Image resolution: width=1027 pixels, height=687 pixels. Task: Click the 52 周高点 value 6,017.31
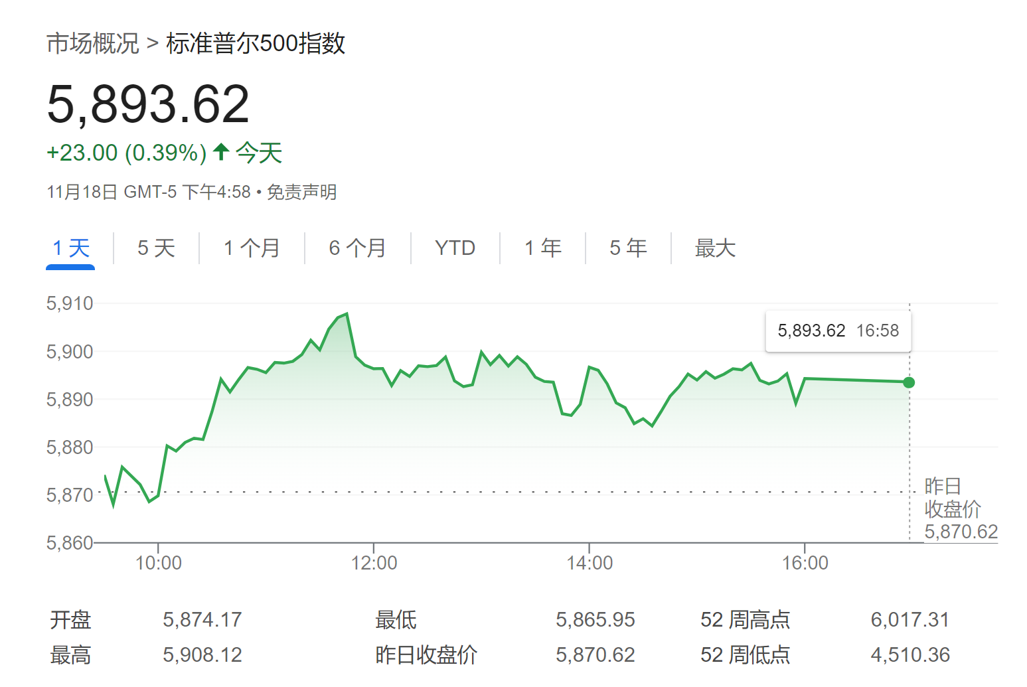point(909,620)
